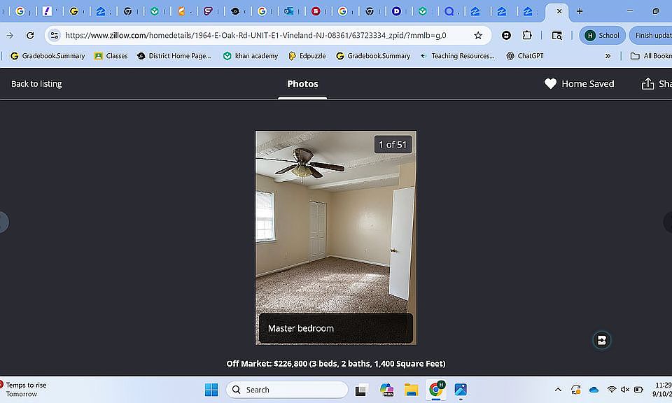Switch to the Outlook browser tab

click(289, 12)
